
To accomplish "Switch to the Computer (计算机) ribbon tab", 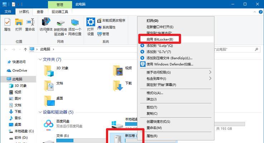I will (24, 11).
